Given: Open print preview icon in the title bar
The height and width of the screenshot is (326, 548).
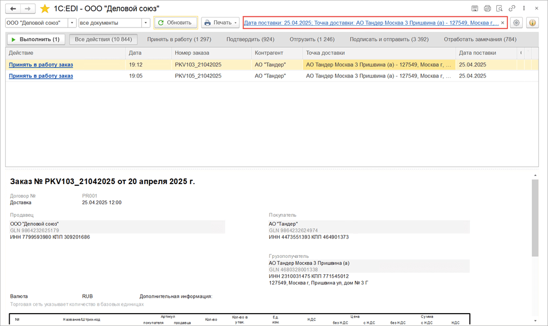Looking at the screenshot, I should click(500, 8).
